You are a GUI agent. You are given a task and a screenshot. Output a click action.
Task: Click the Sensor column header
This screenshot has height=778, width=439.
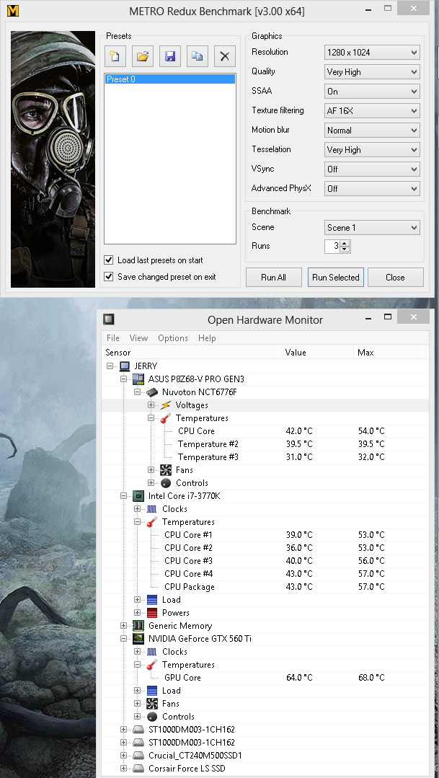[192, 353]
